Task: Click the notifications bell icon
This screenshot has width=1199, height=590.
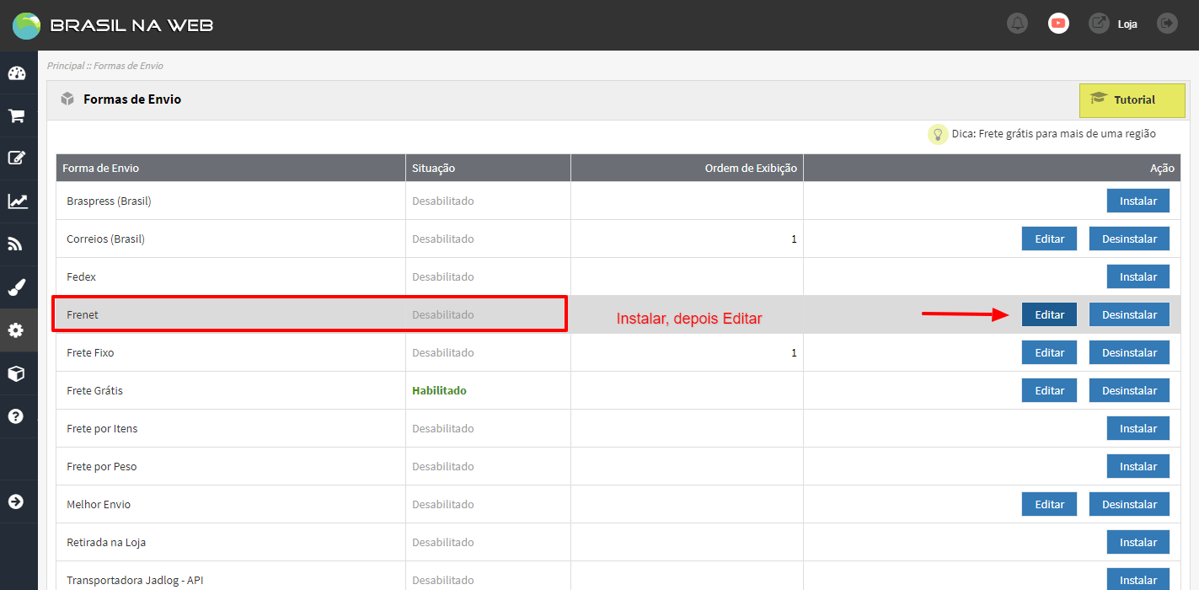Action: [x=1017, y=24]
